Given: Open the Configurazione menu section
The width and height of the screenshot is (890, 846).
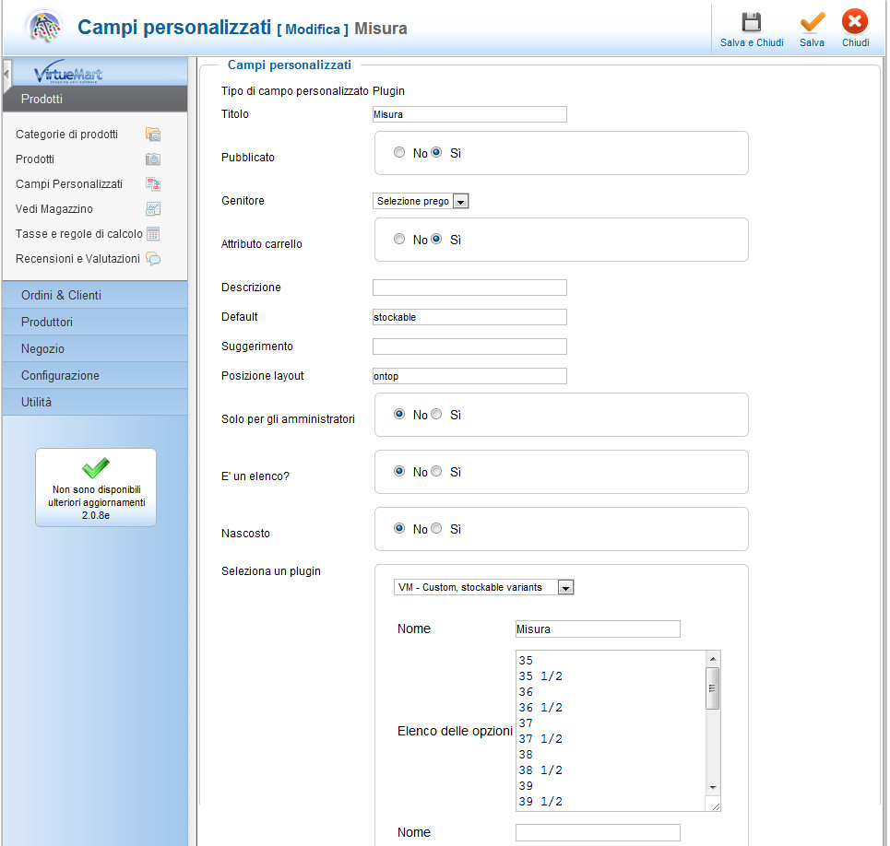Looking at the screenshot, I should coord(60,376).
